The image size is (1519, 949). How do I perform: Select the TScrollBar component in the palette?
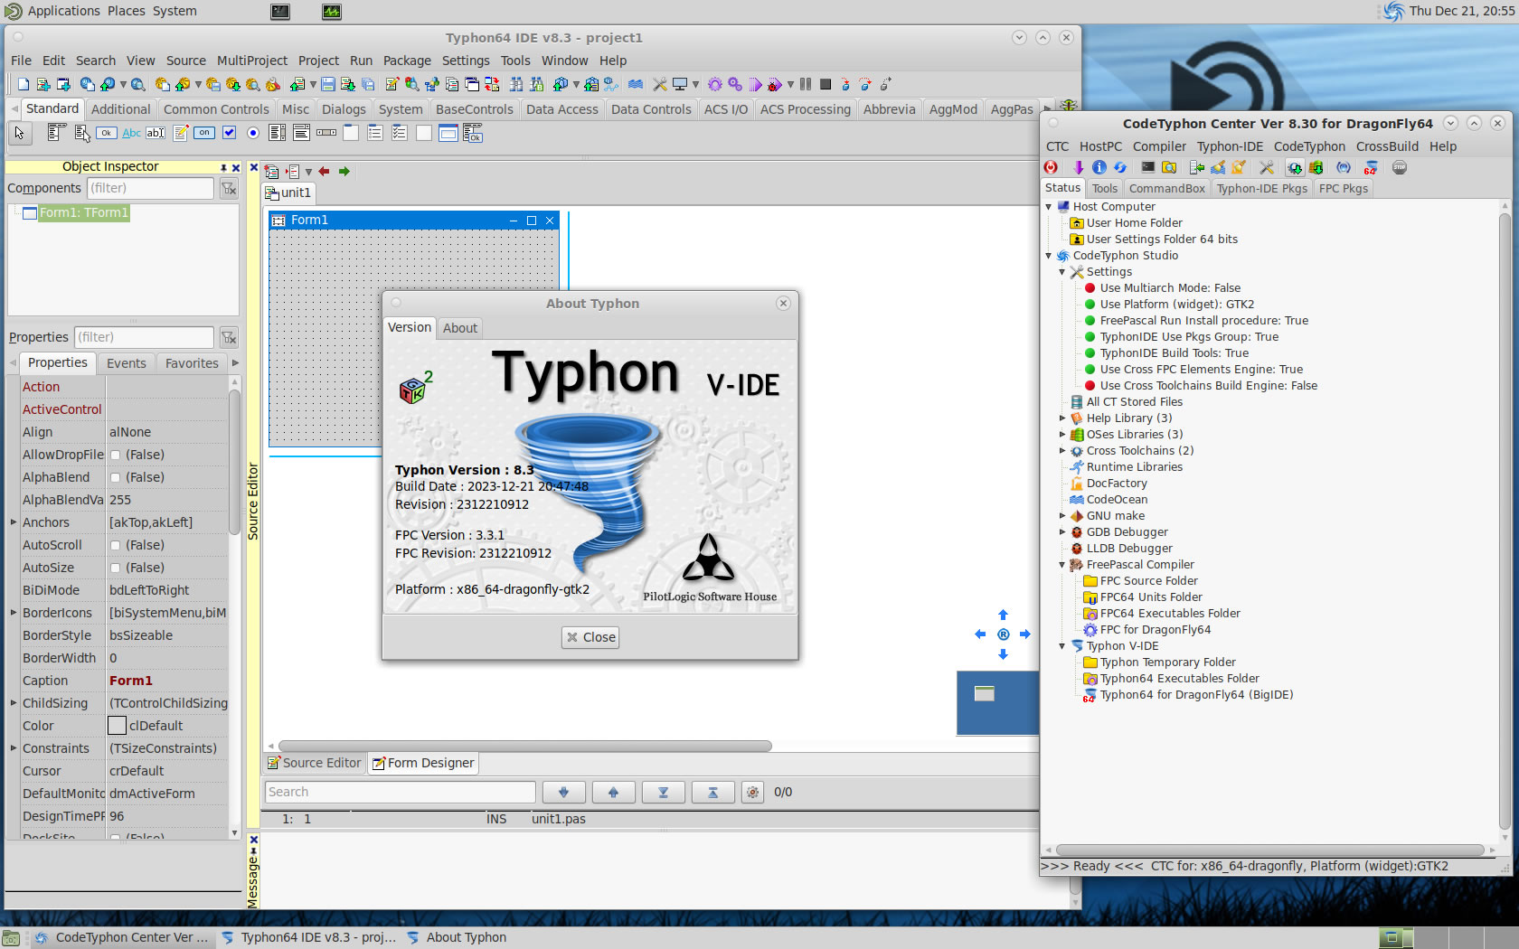326,133
